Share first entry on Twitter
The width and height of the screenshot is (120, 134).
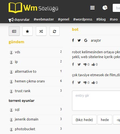coord(79,65)
